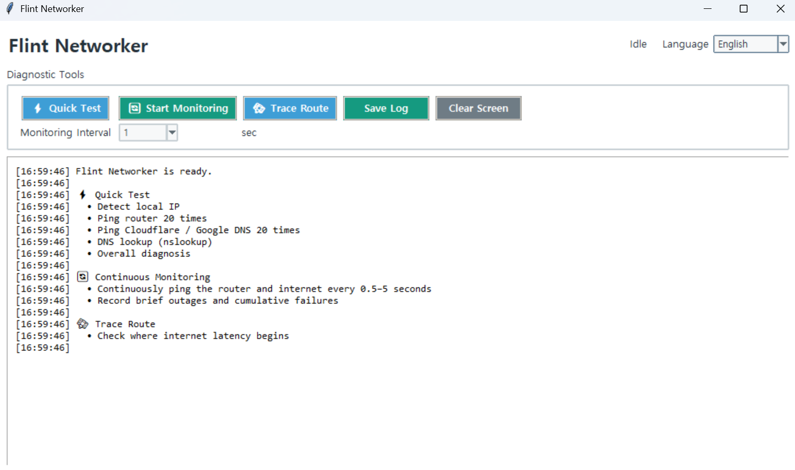Expand the Monitoring Interval dropdown arrow
795x470 pixels.
coord(172,133)
